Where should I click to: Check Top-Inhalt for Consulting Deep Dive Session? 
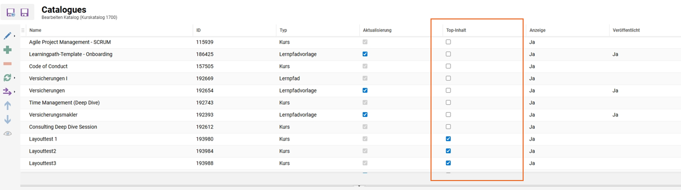(x=448, y=127)
